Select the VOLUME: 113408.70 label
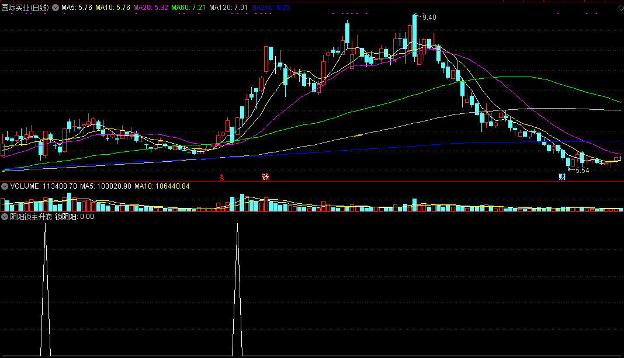 (43, 186)
